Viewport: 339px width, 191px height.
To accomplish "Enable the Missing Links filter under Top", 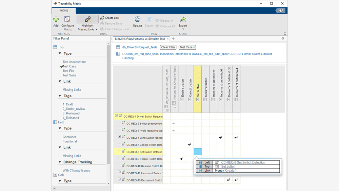I will pos(72,90).
